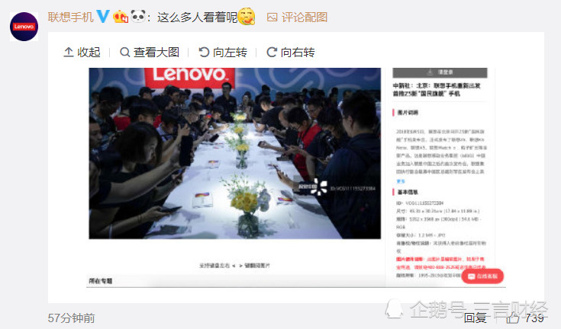Collapse the image with 收起
The height and width of the screenshot is (329, 561).
[82, 53]
